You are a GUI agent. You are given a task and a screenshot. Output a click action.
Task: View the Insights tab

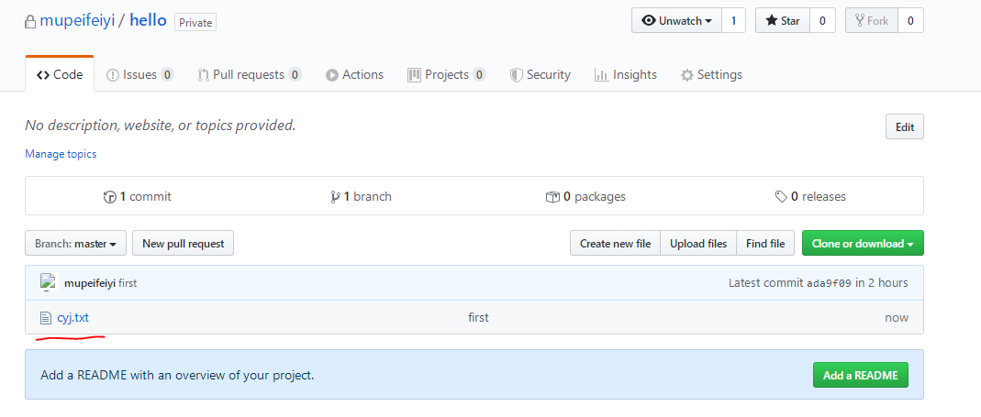pyautogui.click(x=626, y=75)
